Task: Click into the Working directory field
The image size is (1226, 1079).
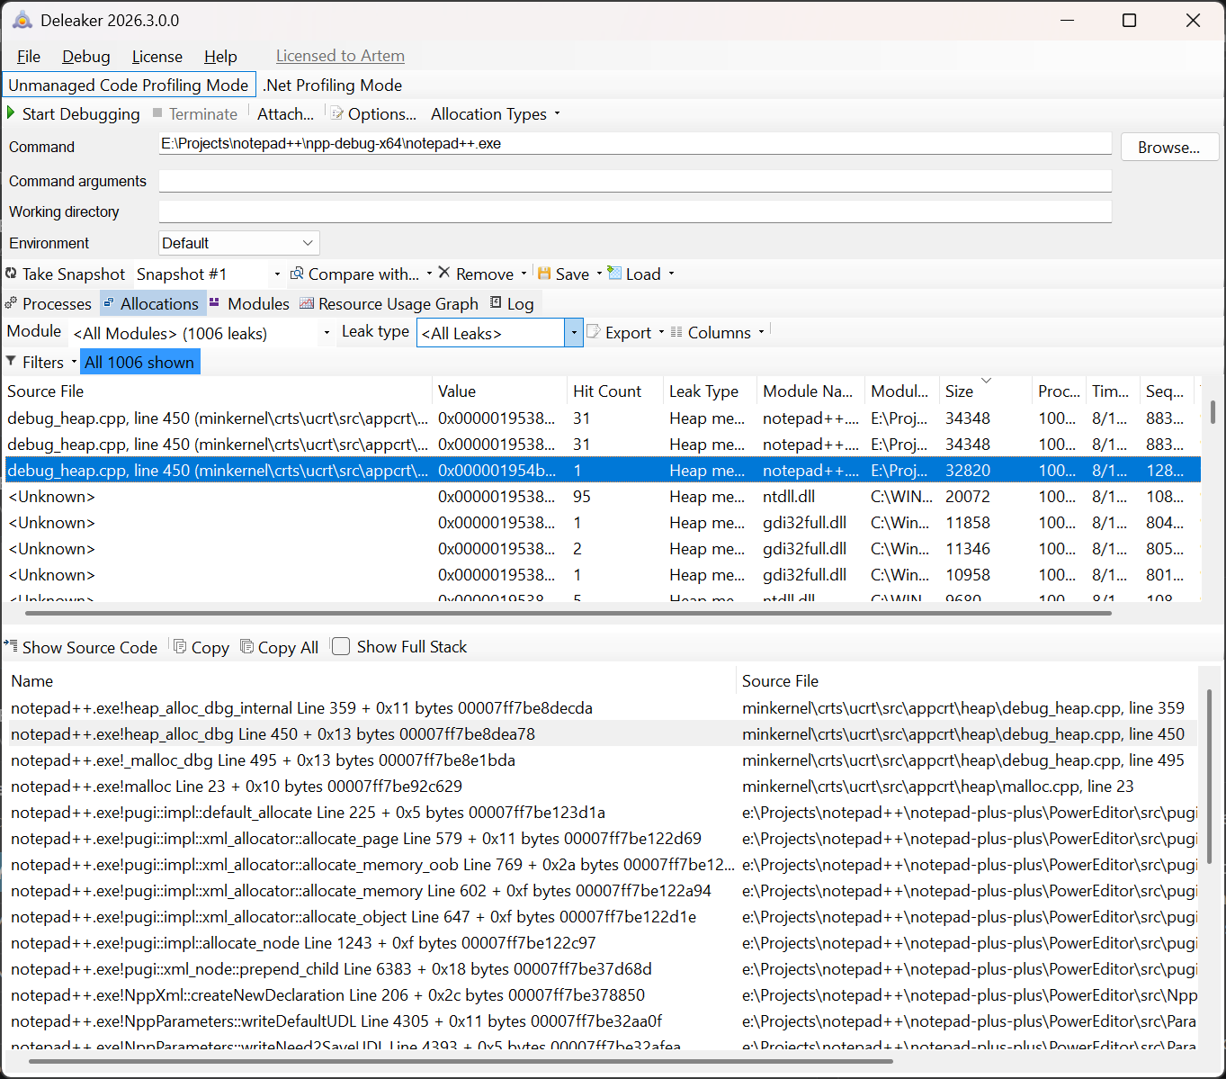Action: pyautogui.click(x=635, y=211)
